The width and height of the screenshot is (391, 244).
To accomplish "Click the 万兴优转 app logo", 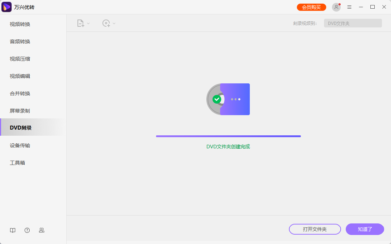I will point(7,7).
